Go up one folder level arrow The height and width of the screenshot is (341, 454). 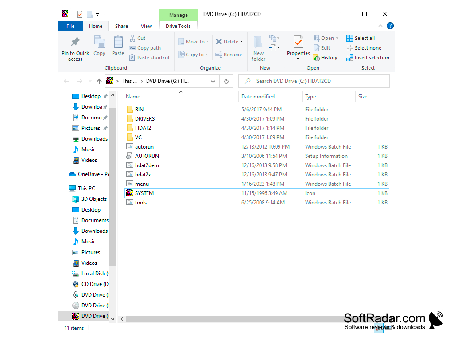99,81
